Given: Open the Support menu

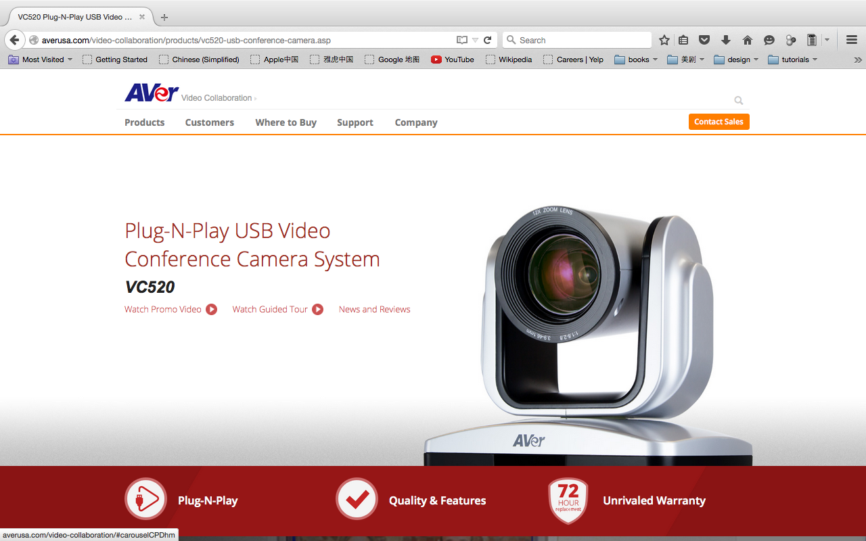Looking at the screenshot, I should click(355, 122).
